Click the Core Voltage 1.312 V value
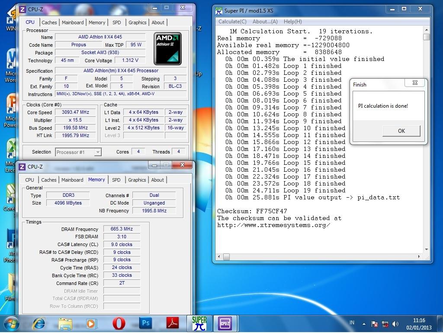Viewport: 443px width, 333px height. click(130, 60)
